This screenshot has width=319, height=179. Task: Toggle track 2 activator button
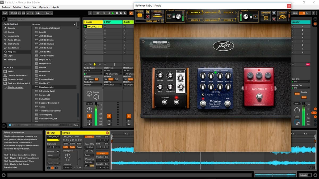tap(109, 116)
